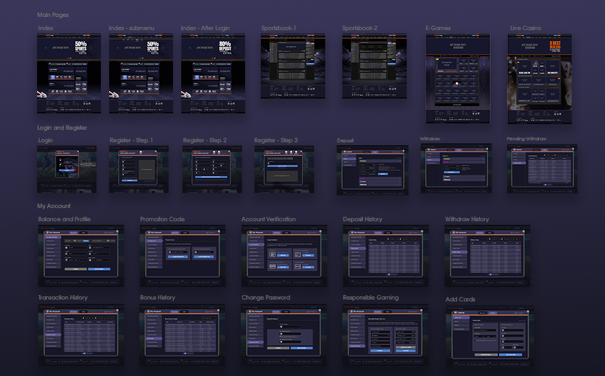Viewport: 605px width, 376px height.
Task: View the Deposit cashier thumbnail
Action: click(x=372, y=170)
